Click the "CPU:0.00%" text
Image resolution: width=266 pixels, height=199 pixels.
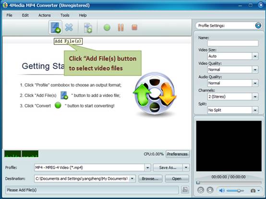154,154
